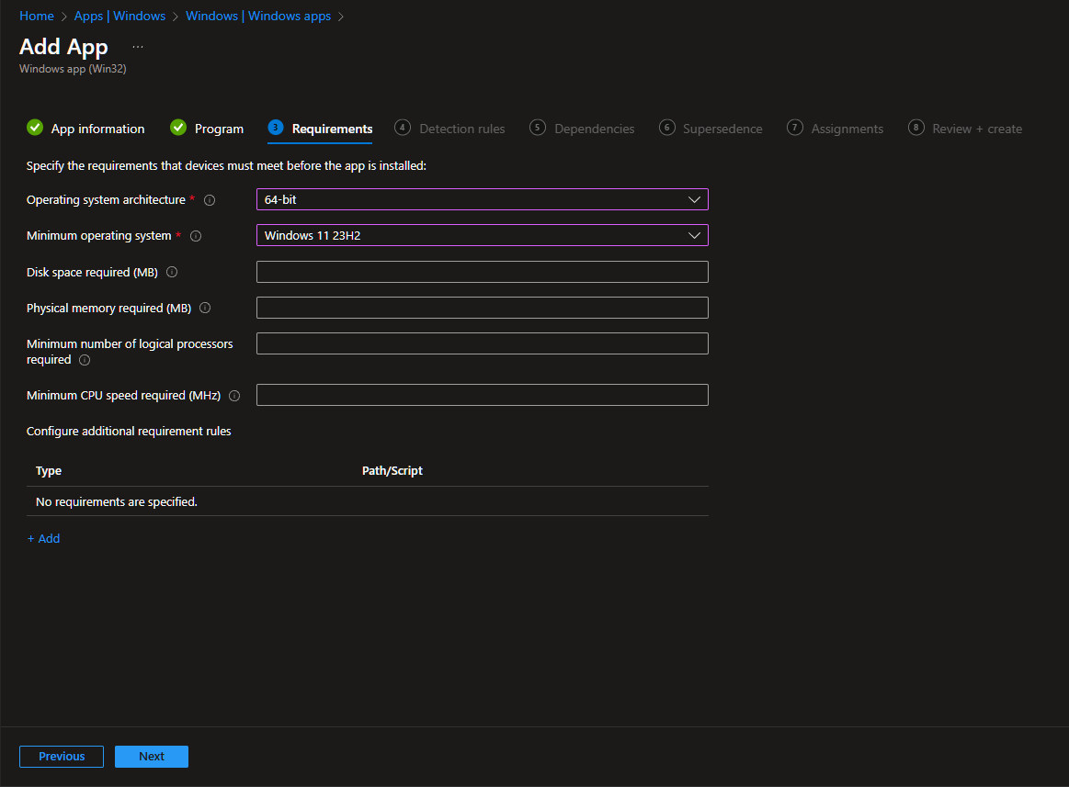Click green checkmark of App information step

(x=35, y=128)
